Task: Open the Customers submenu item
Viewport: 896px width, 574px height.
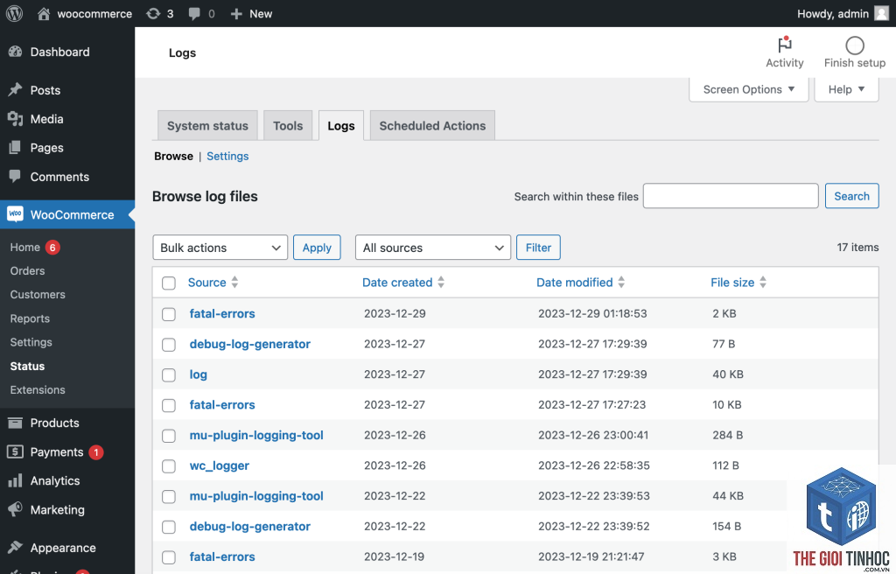Action: coord(38,294)
